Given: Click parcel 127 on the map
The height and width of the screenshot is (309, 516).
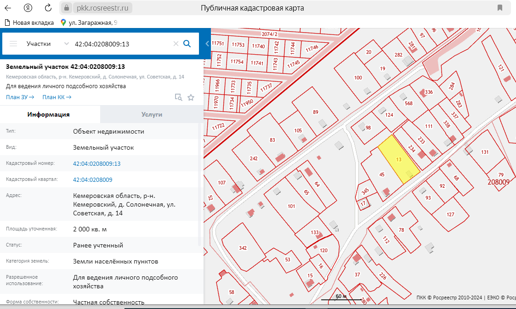Looking at the screenshot, I should [450, 214].
